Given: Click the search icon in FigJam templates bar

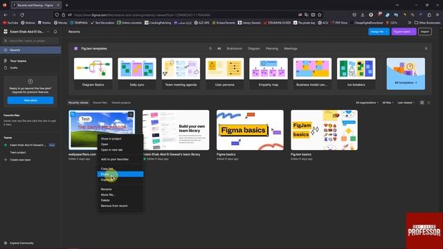Looking at the screenshot, I should tap(210, 48).
